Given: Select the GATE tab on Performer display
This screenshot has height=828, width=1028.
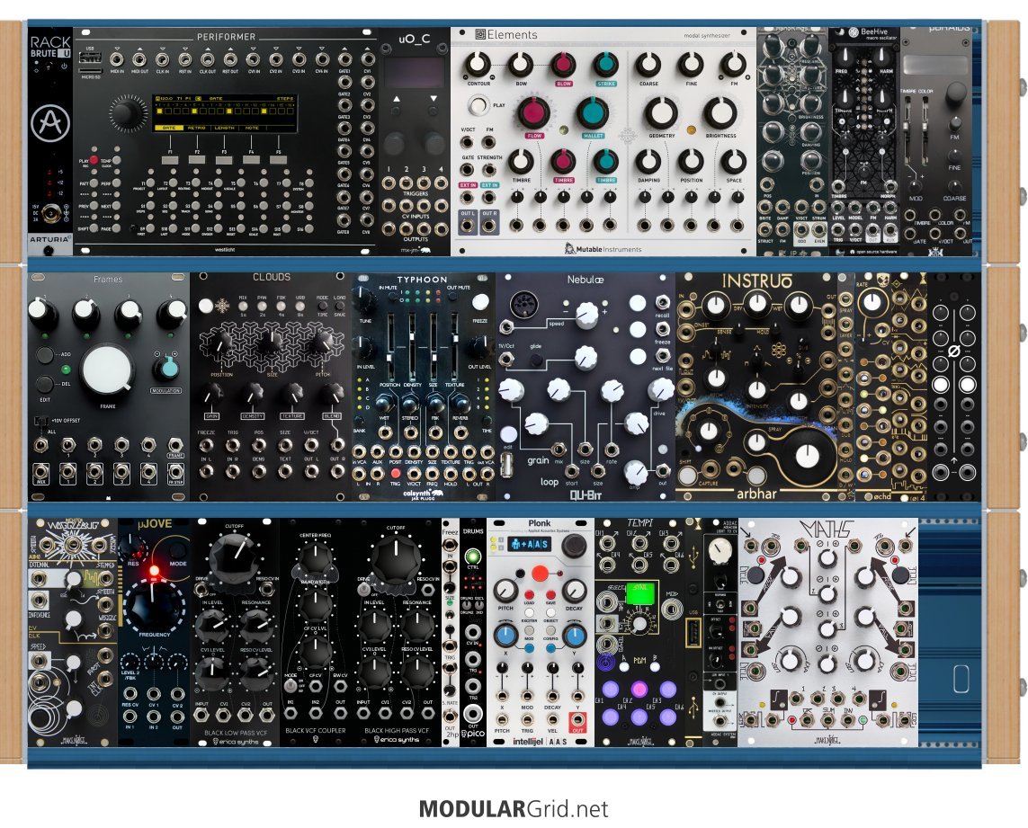Looking at the screenshot, I should [x=169, y=128].
